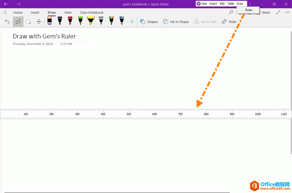The height and width of the screenshot is (193, 292).
Task: Toggle the Ruler on
Action: pos(229,22)
